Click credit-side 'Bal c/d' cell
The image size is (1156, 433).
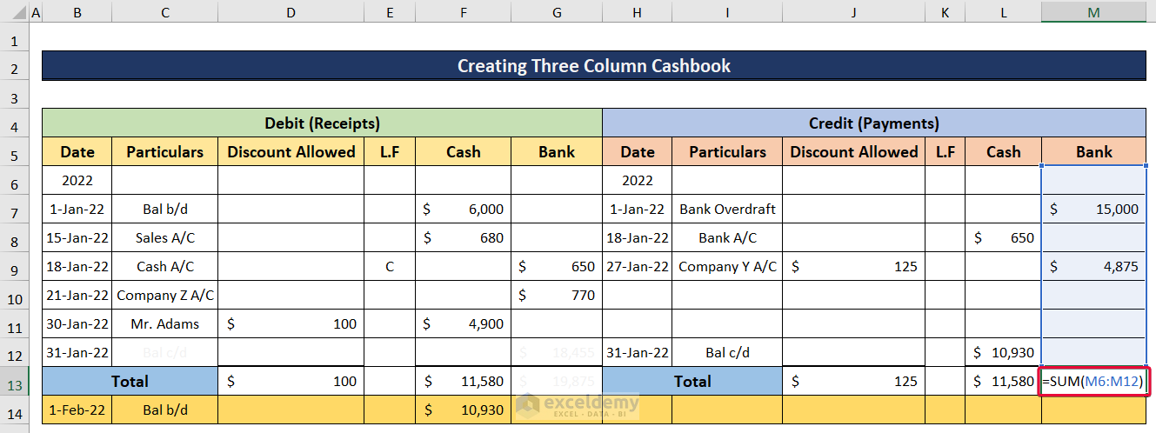[x=727, y=352]
